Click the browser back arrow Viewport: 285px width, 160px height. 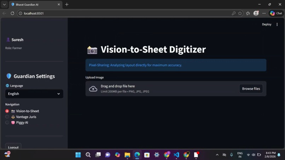coord(4,13)
